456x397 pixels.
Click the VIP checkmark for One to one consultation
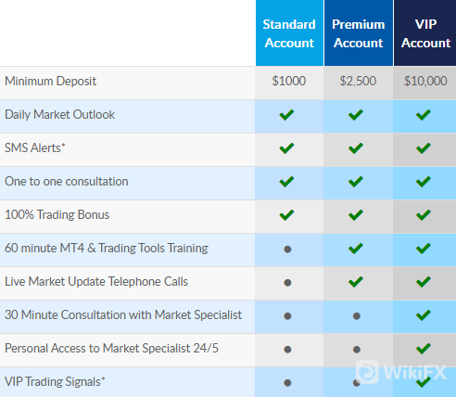pyautogui.click(x=424, y=182)
